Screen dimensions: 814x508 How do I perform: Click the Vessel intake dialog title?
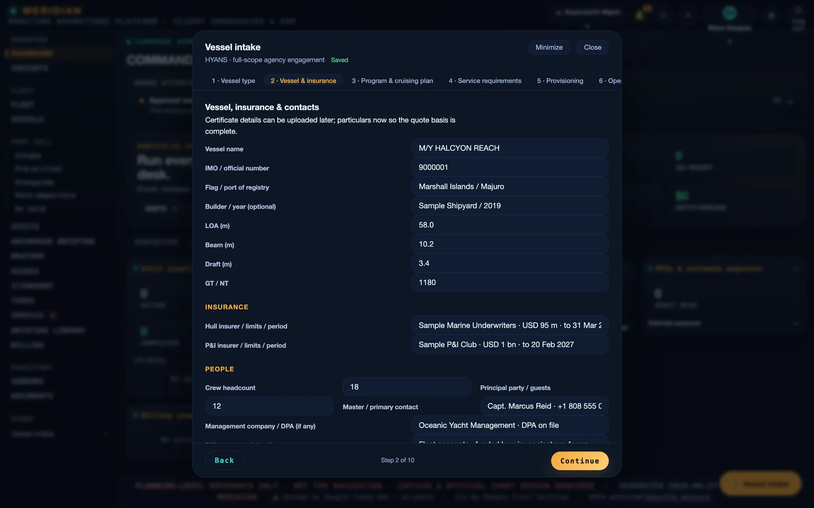coord(233,47)
